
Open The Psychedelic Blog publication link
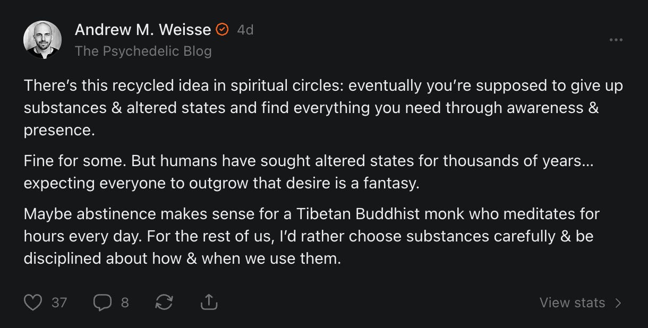click(143, 51)
